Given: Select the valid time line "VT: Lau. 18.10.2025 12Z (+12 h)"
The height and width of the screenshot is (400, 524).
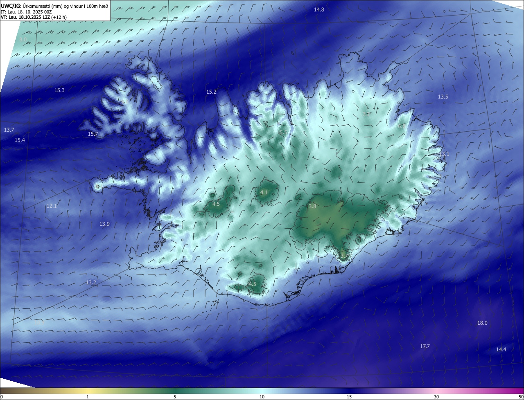Looking at the screenshot, I should [x=34, y=17].
